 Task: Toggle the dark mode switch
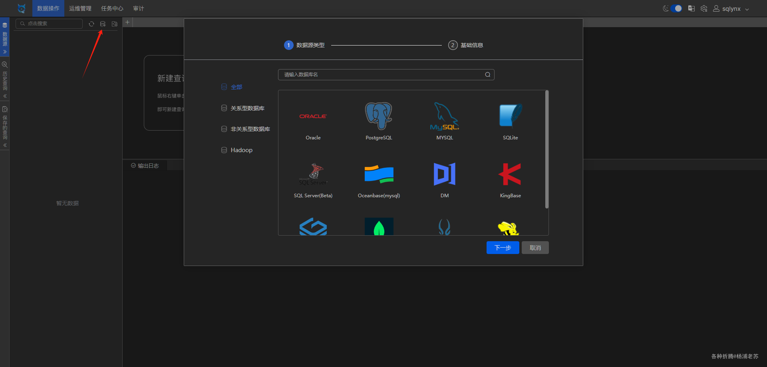(x=676, y=8)
